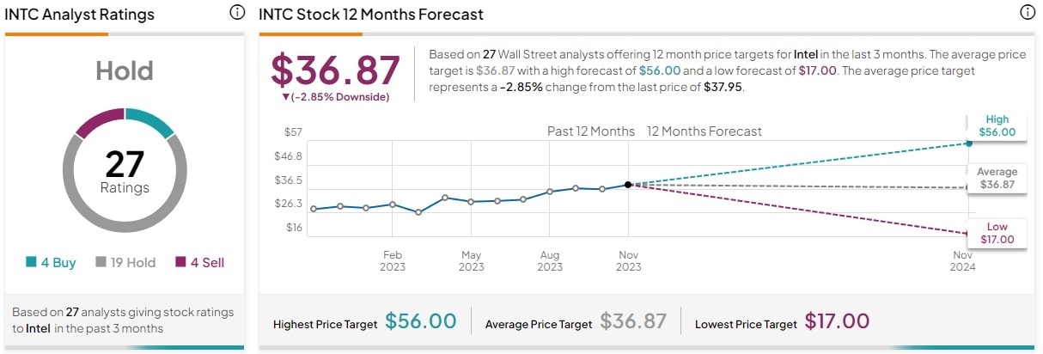
Task: Click info icon beside INTC Analyst Ratings
Action: [x=236, y=13]
